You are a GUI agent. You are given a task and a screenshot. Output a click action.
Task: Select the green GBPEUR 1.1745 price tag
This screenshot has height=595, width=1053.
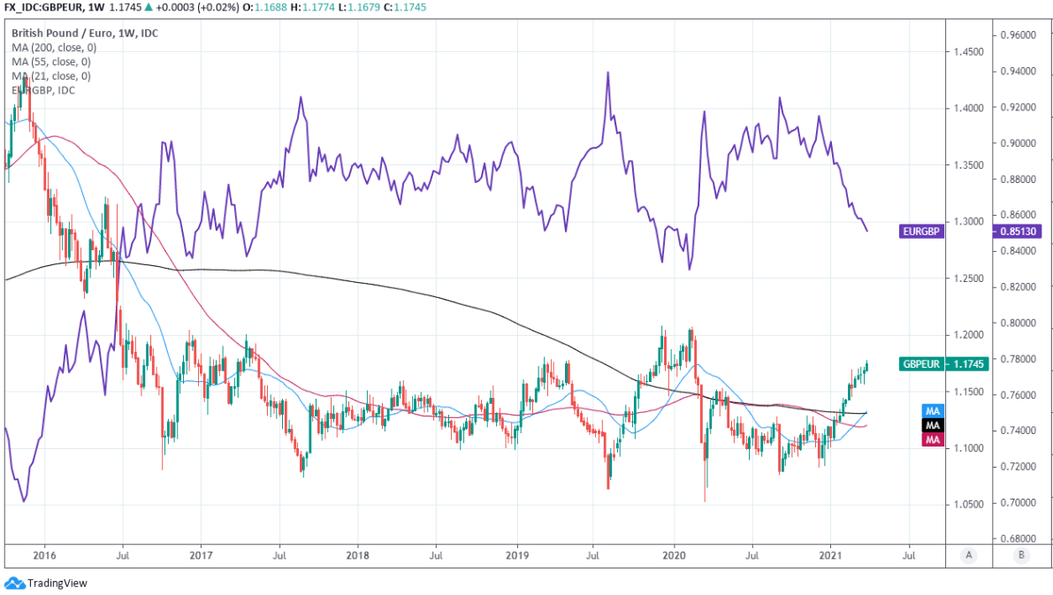(940, 363)
